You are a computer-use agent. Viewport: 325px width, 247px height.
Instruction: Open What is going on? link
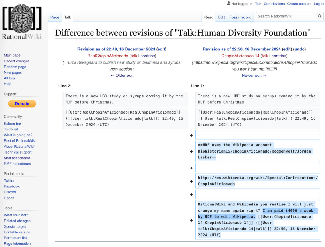pos(18,135)
